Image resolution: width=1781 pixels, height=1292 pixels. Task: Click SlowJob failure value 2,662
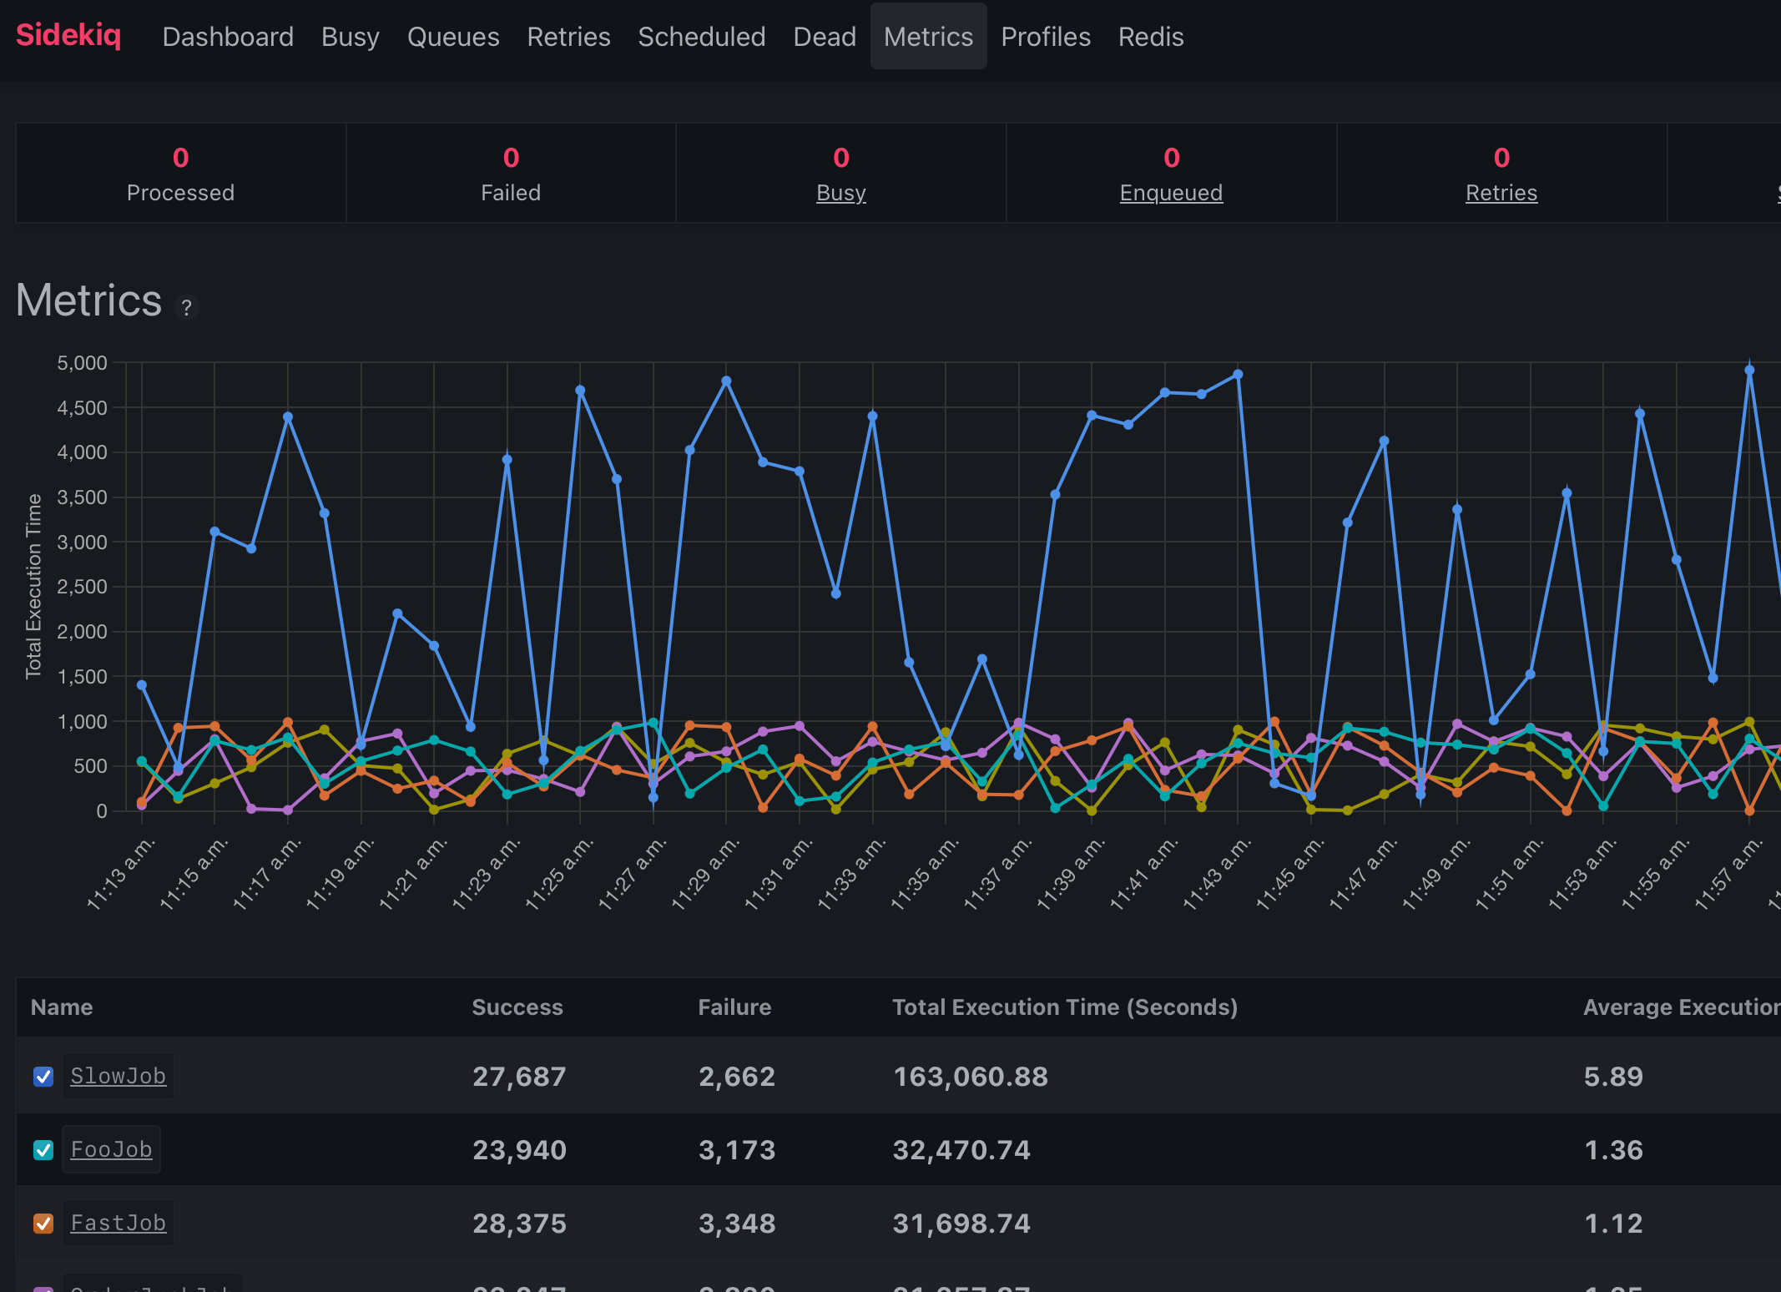(737, 1077)
